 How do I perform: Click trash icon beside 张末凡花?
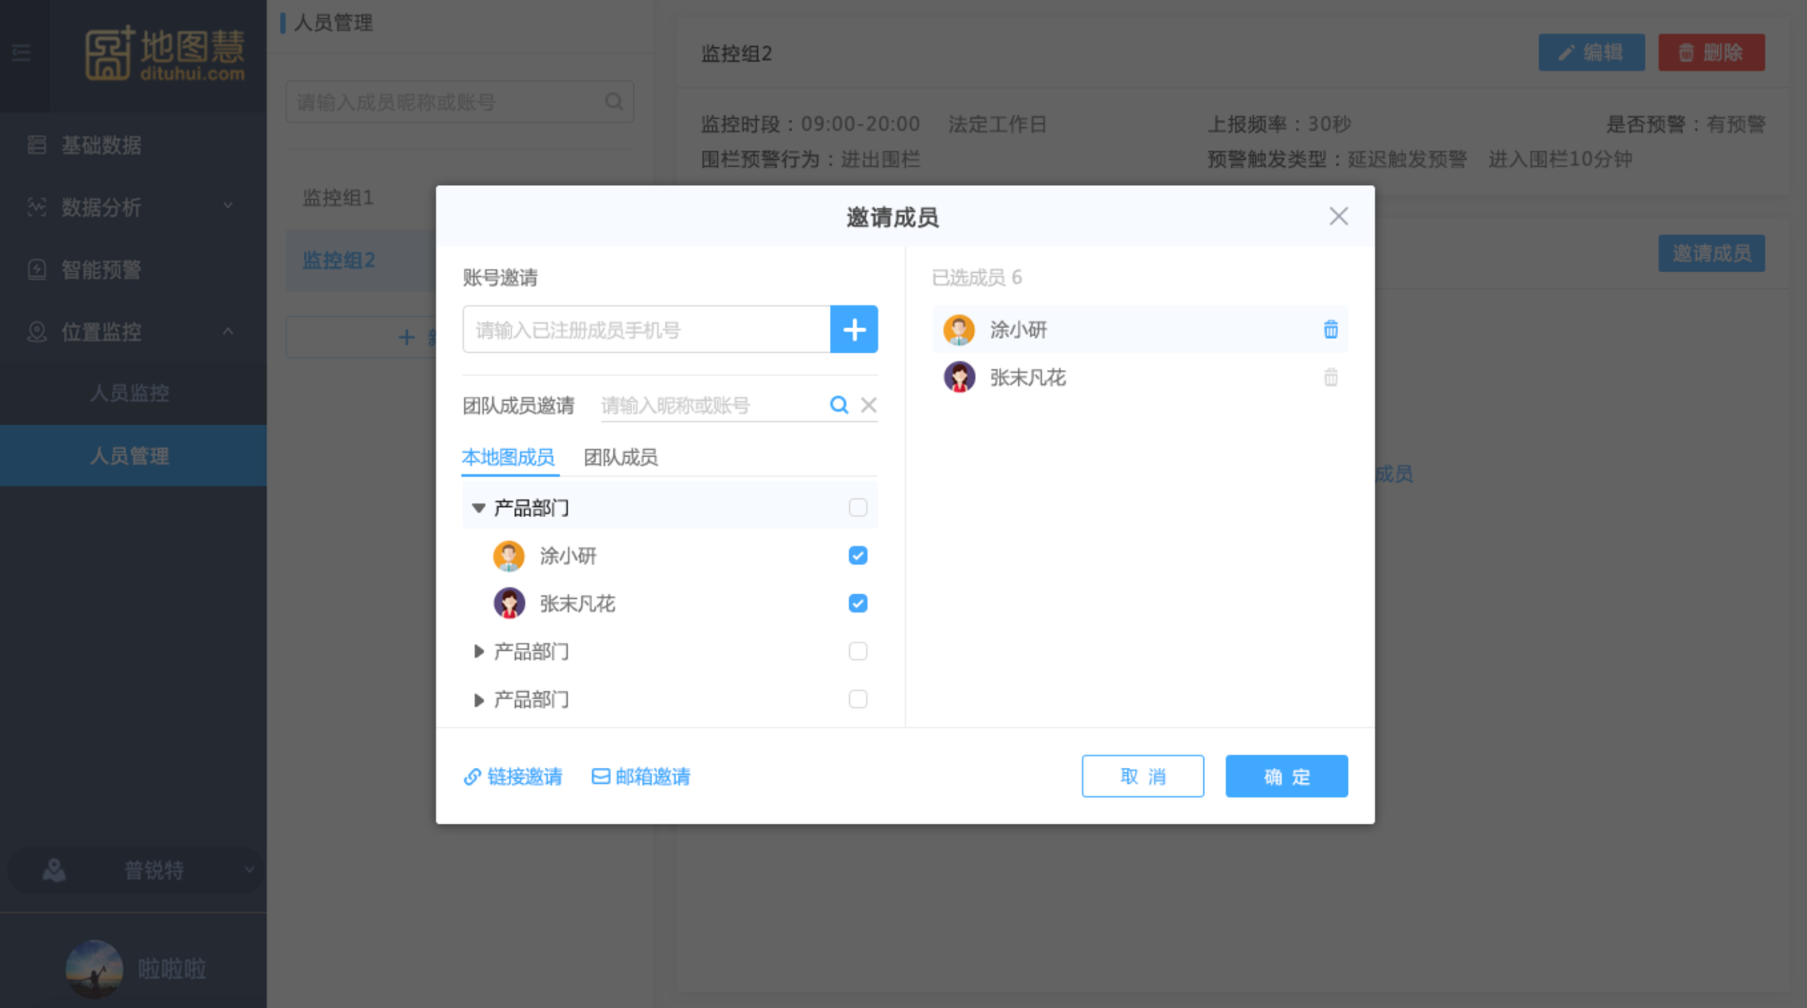(1330, 378)
